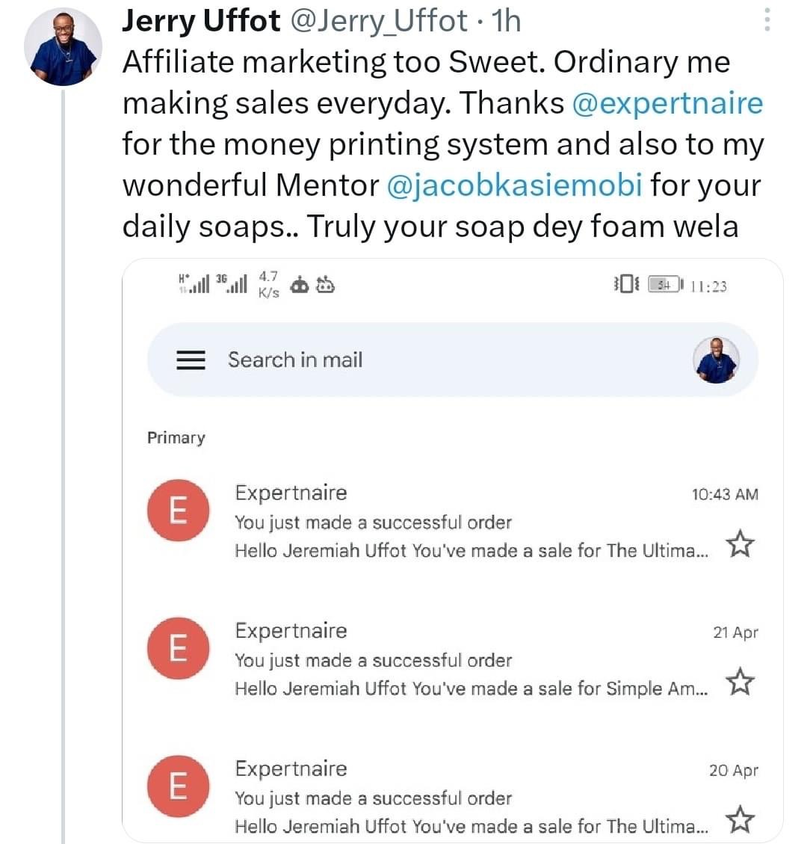Open the Gmail navigation hamburger menu
The height and width of the screenshot is (844, 807).
pos(191,360)
